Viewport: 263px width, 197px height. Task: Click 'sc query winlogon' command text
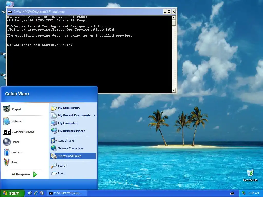click(90, 26)
